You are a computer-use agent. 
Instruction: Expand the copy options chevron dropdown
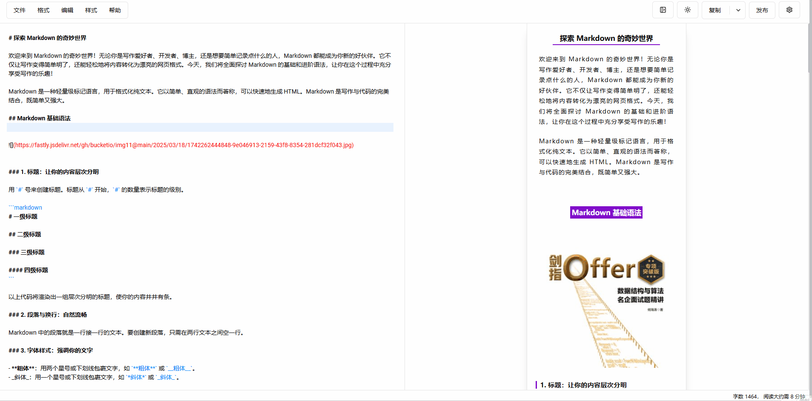point(738,10)
